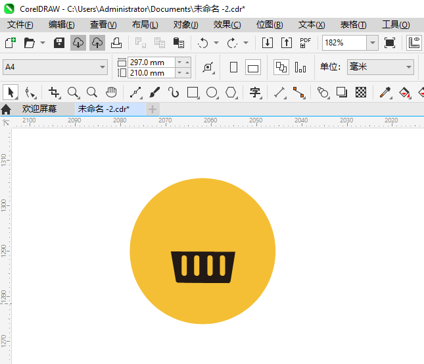Click the page width field 297.0 mm

click(152, 63)
